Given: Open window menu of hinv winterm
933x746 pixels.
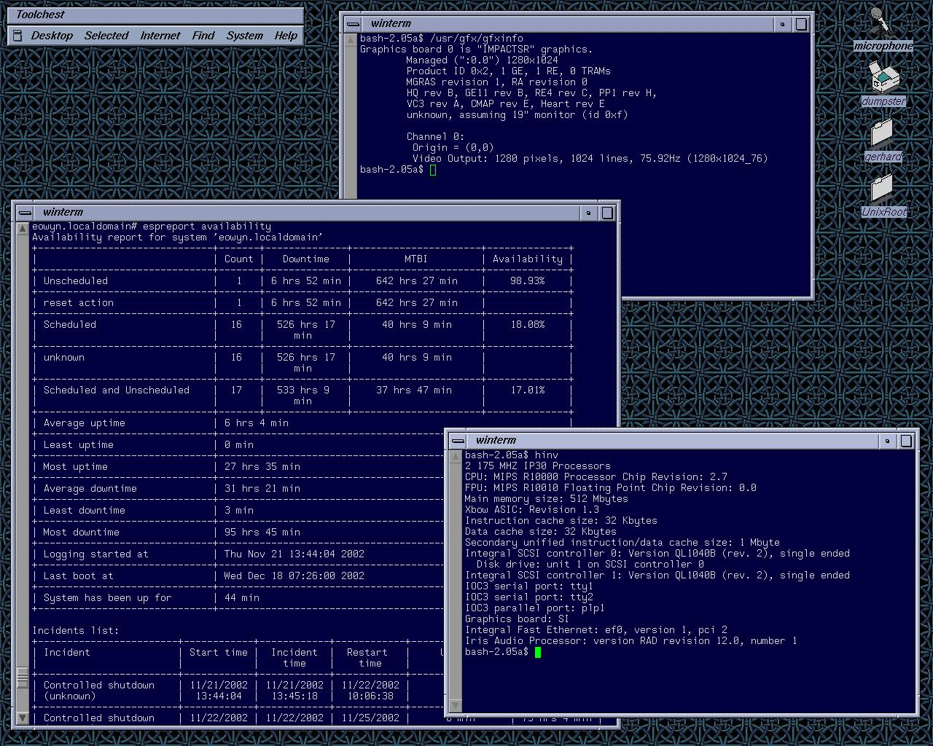Looking at the screenshot, I should 457,441.
